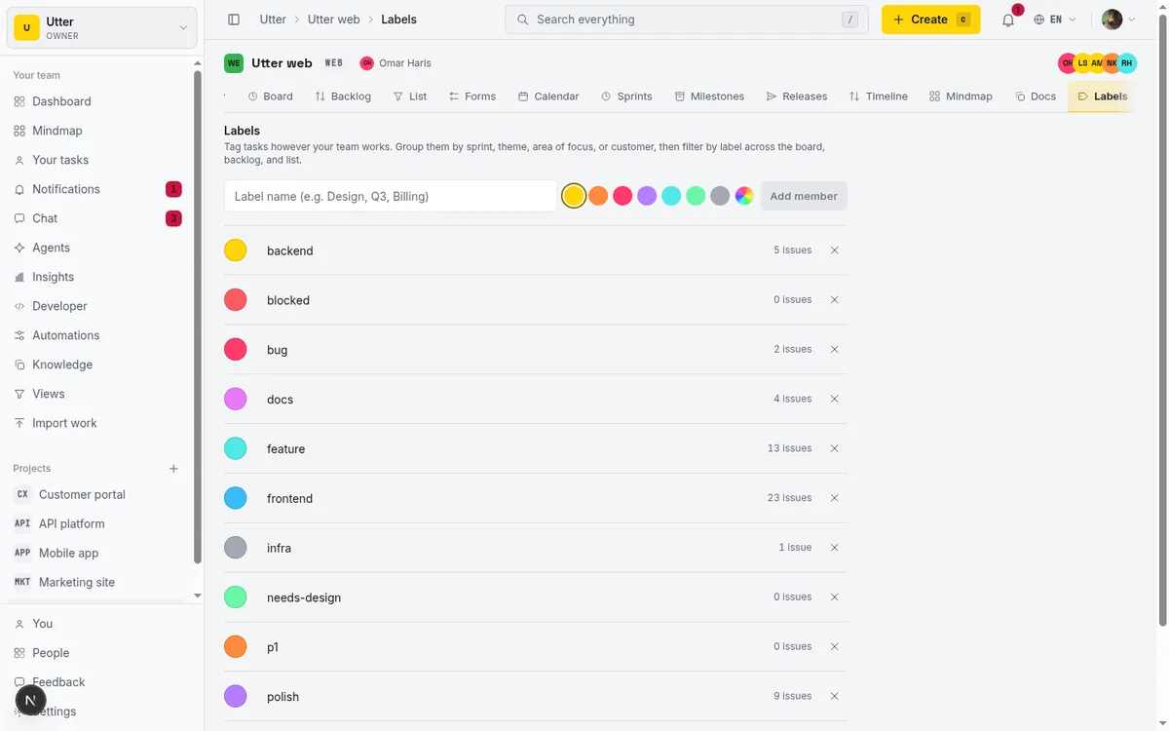Delete the backend label
Screen dimensions: 1169x731
[x=834, y=250]
